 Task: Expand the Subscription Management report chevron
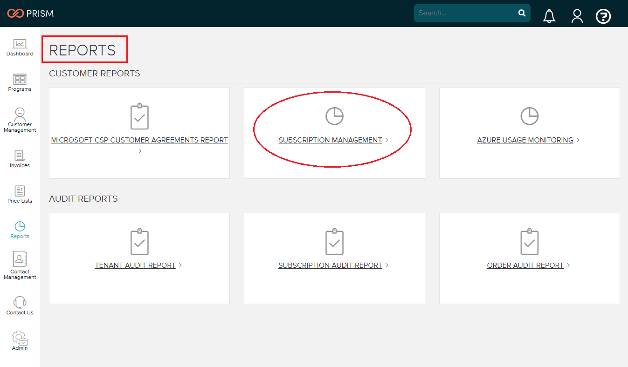(386, 140)
